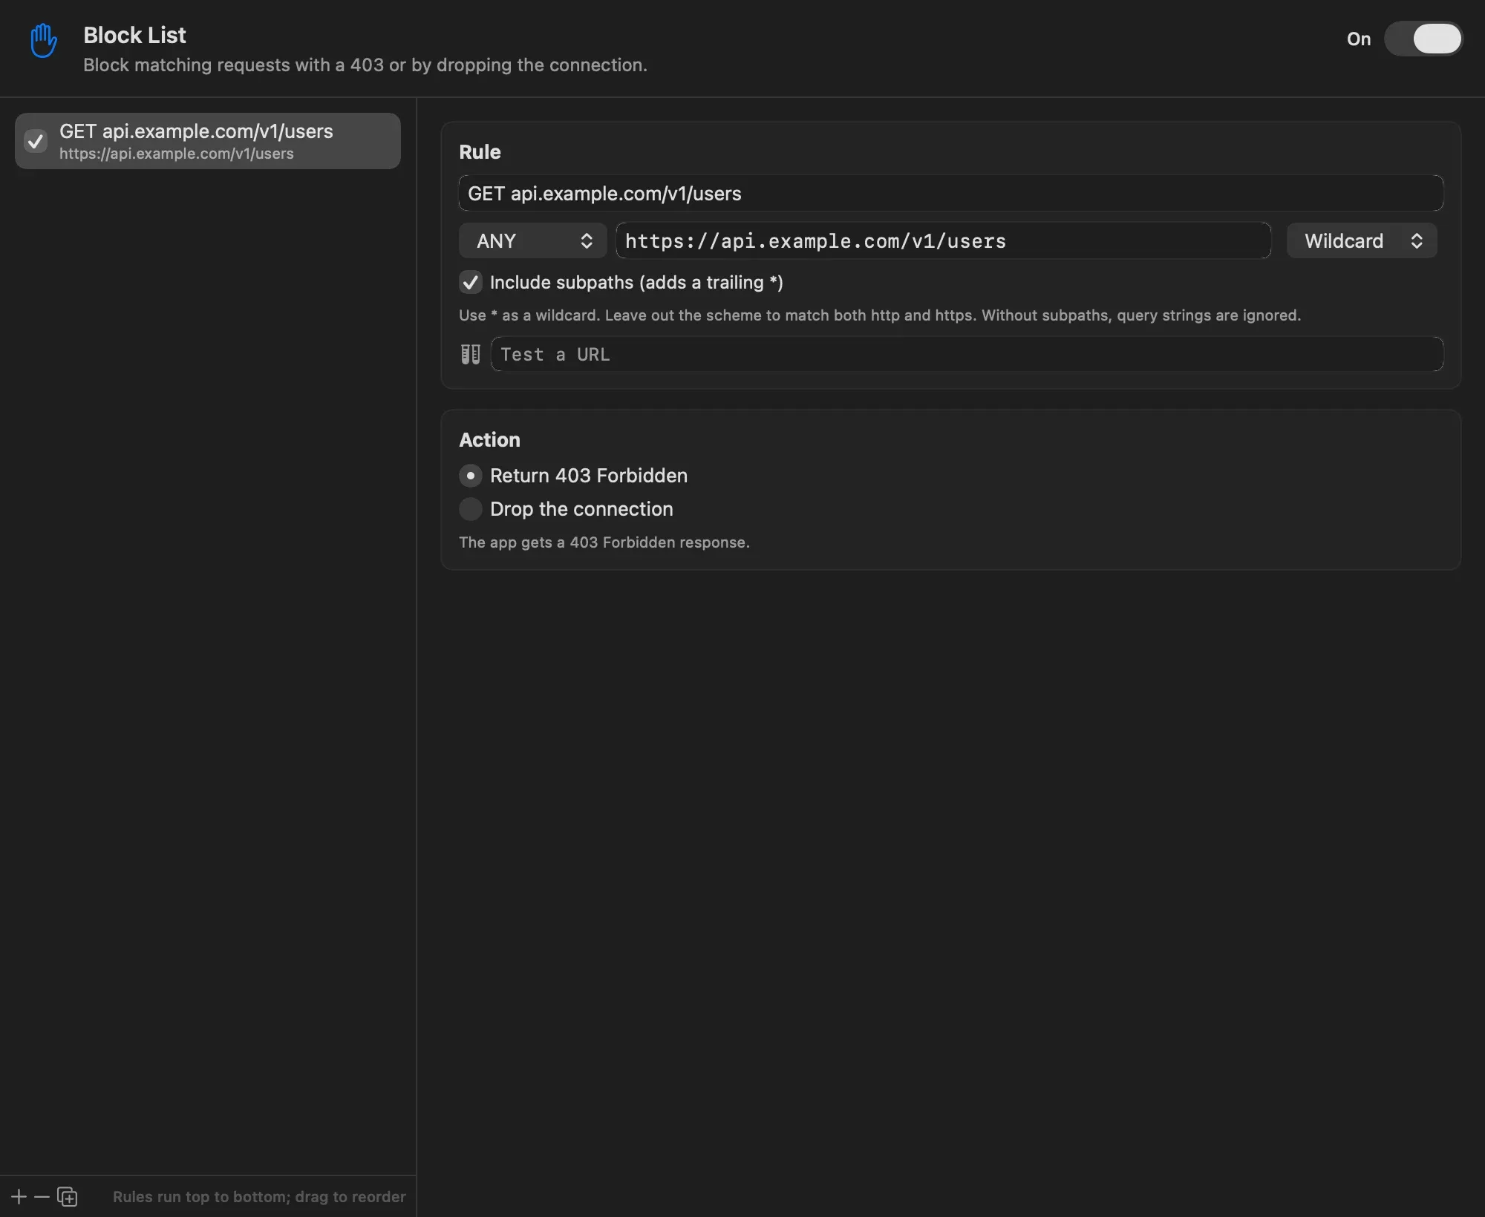Select Return 403 Forbidden option

point(471,476)
